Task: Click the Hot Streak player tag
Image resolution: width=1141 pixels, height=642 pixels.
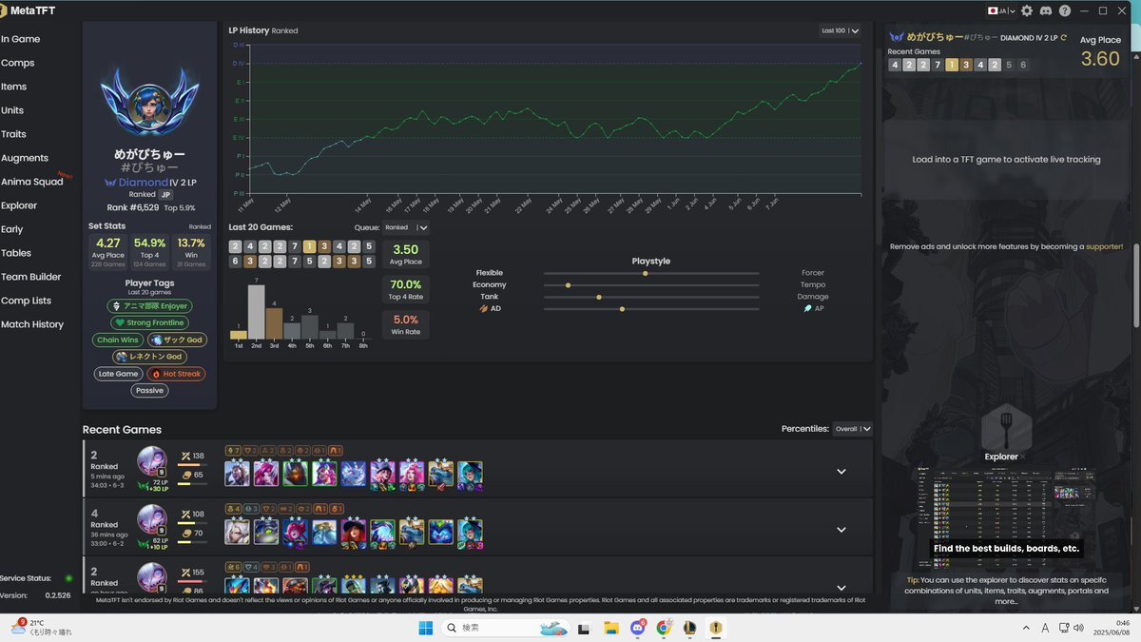Action: tap(176, 374)
